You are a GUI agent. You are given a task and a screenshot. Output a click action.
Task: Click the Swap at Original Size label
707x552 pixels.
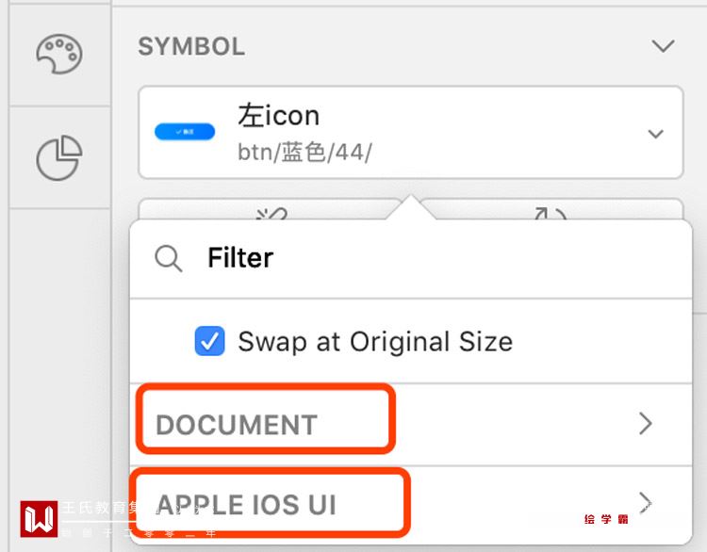click(x=375, y=341)
